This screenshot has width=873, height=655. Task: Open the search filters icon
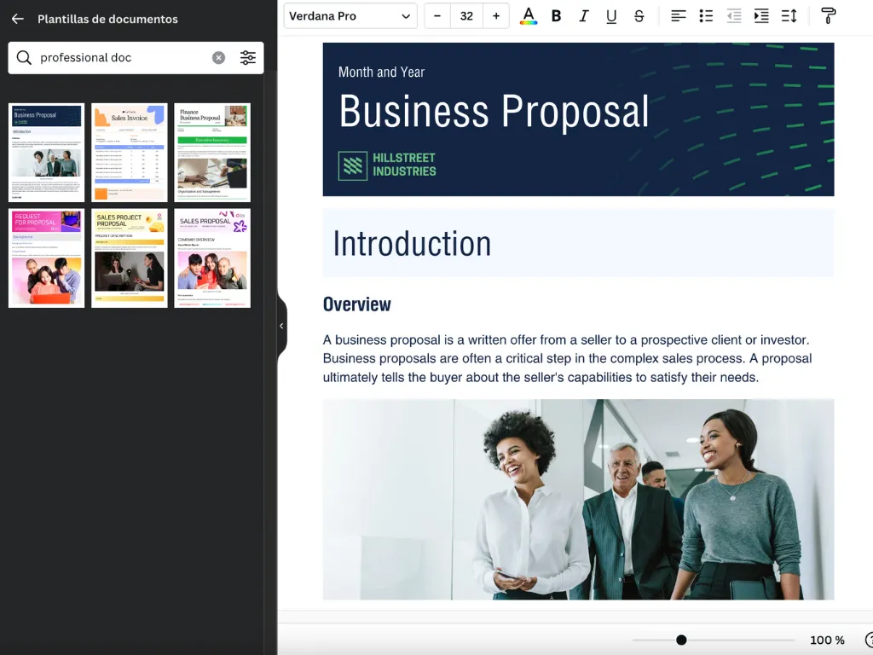[248, 57]
